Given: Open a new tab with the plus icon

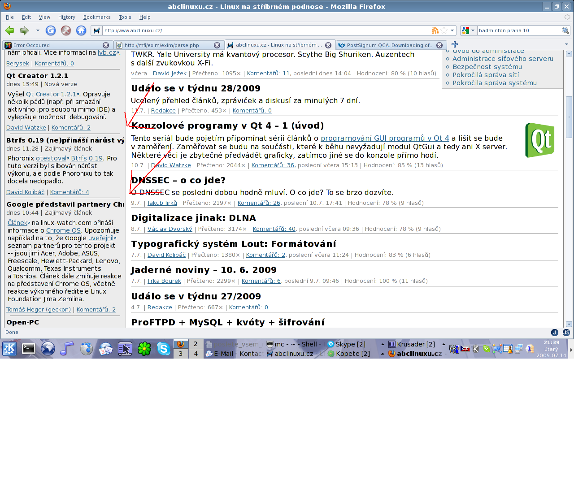Looking at the screenshot, I should (455, 44).
